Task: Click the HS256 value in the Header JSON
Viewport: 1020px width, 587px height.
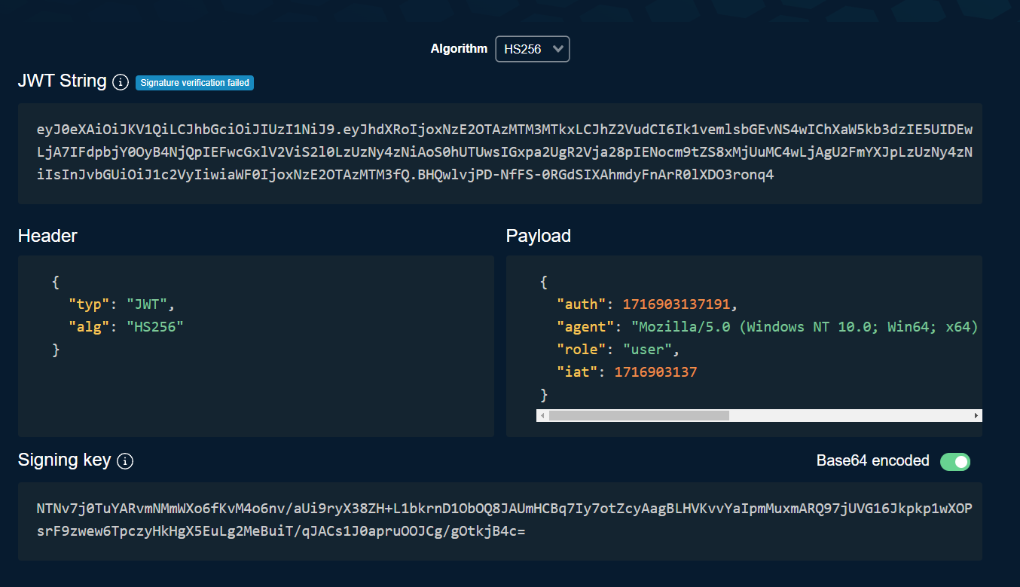Action: click(x=155, y=326)
